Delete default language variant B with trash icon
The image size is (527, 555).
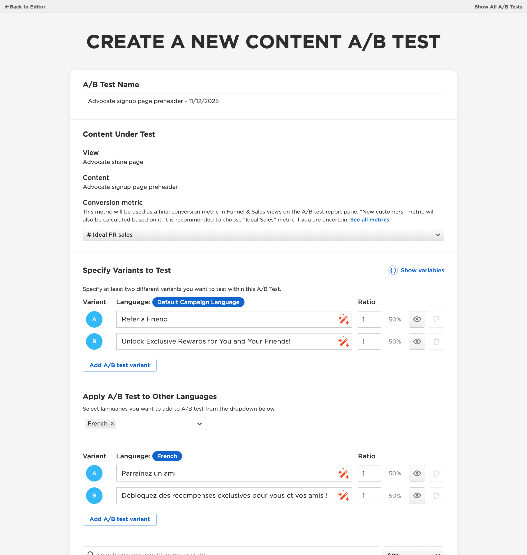pyautogui.click(x=436, y=341)
